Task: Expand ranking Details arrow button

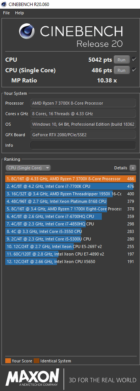Action: 133,168
